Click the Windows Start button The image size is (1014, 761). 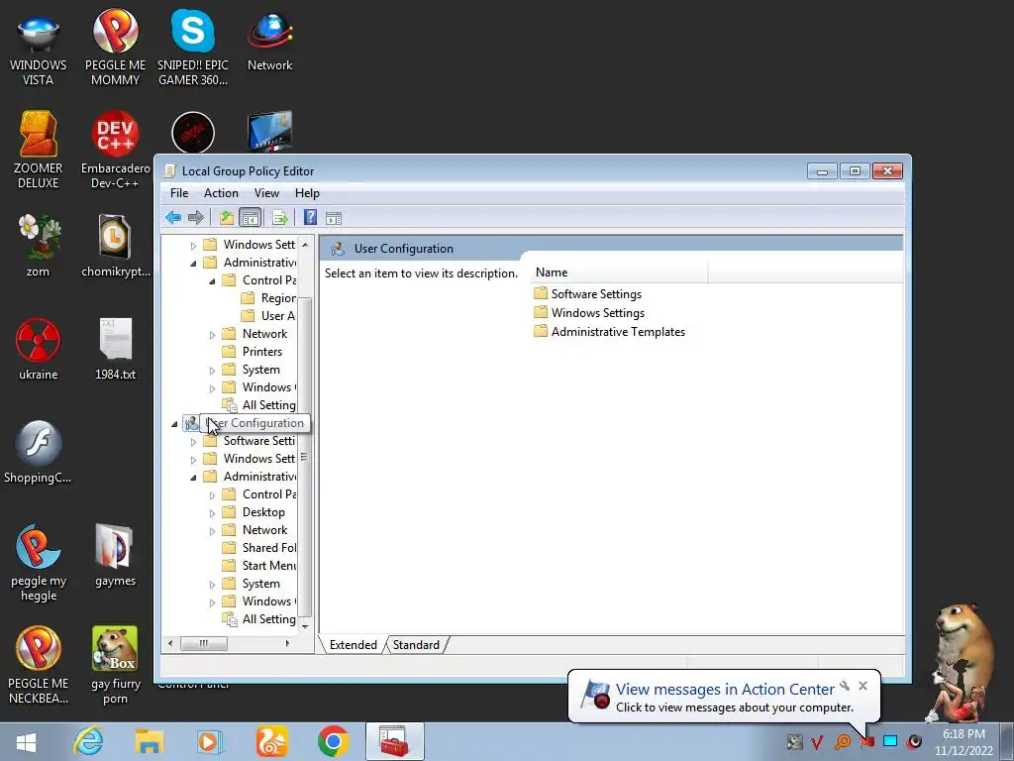point(27,741)
